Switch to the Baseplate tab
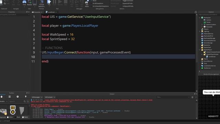 37,12
